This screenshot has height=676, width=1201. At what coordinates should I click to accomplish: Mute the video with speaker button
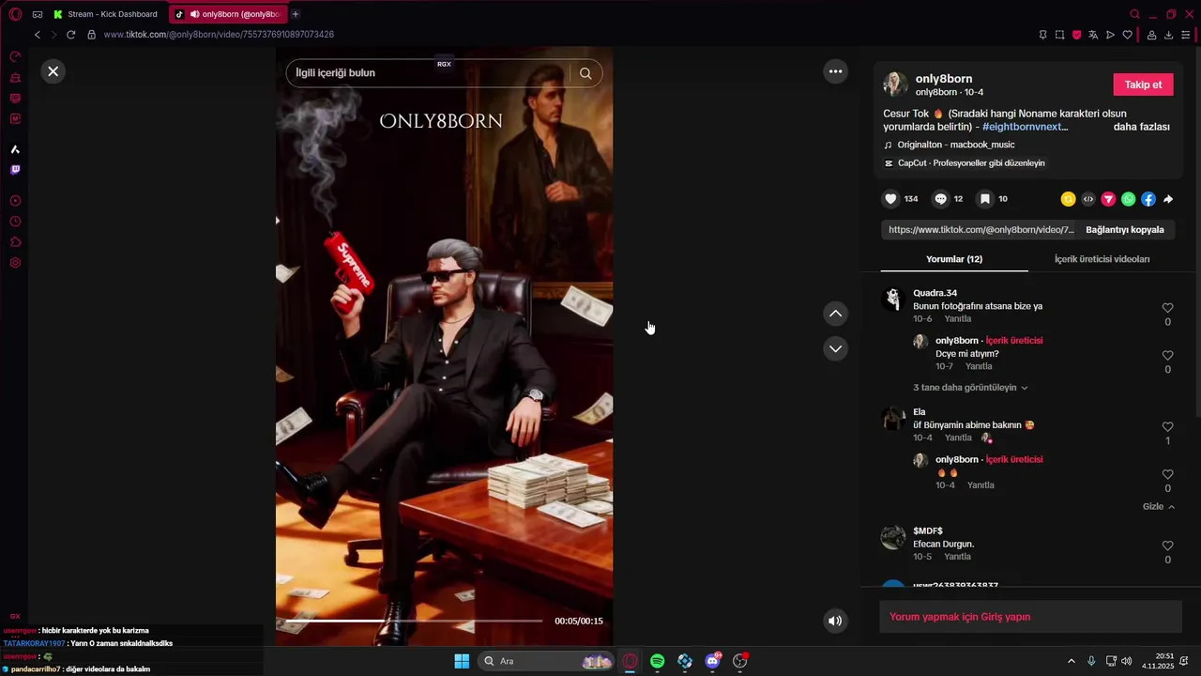(835, 621)
